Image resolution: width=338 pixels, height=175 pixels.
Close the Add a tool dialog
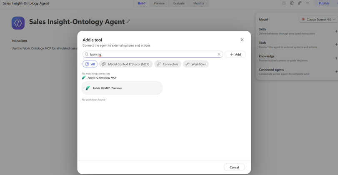click(242, 40)
